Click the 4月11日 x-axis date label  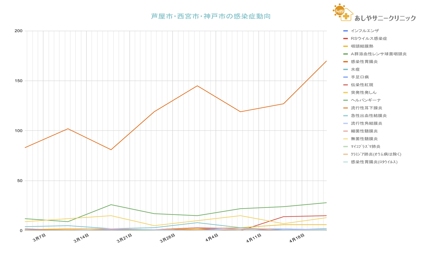254,238
